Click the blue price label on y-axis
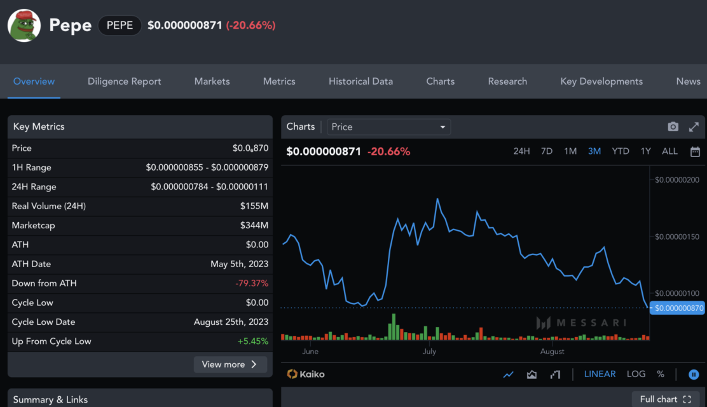 coord(677,308)
